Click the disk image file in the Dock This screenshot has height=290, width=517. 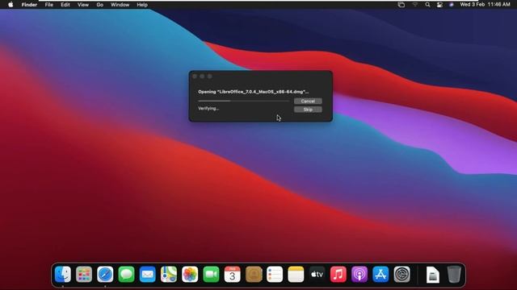(x=433, y=274)
